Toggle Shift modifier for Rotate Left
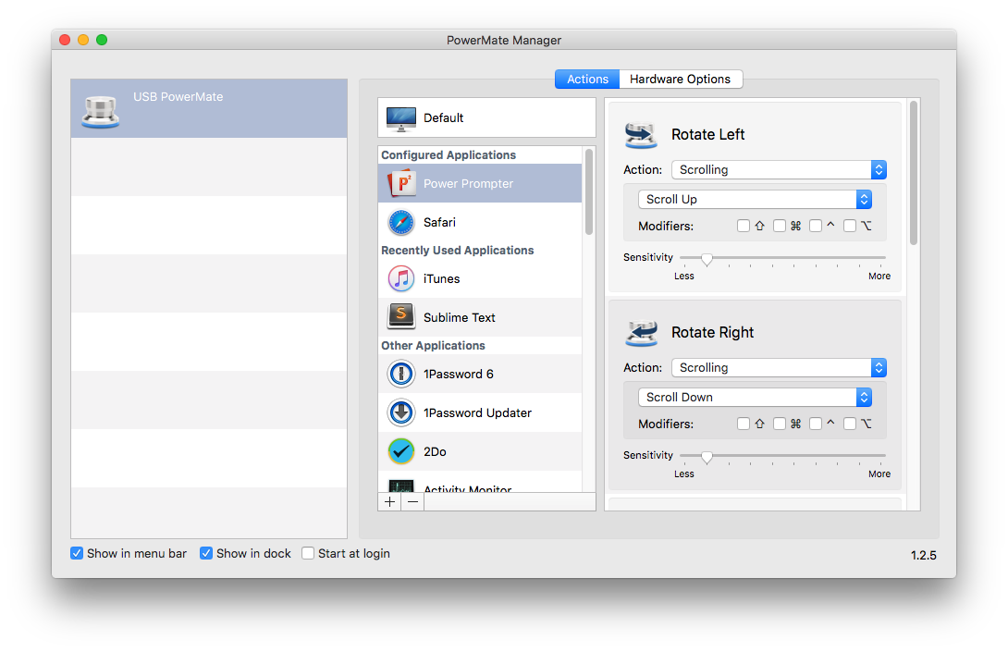Image resolution: width=1008 pixels, height=652 pixels. click(744, 226)
